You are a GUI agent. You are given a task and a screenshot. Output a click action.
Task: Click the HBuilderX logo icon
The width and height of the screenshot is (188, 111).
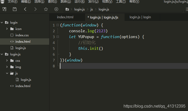click(2, 2)
